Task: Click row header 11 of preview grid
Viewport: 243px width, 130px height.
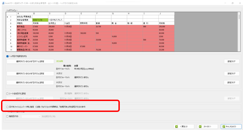Action: [11, 50]
